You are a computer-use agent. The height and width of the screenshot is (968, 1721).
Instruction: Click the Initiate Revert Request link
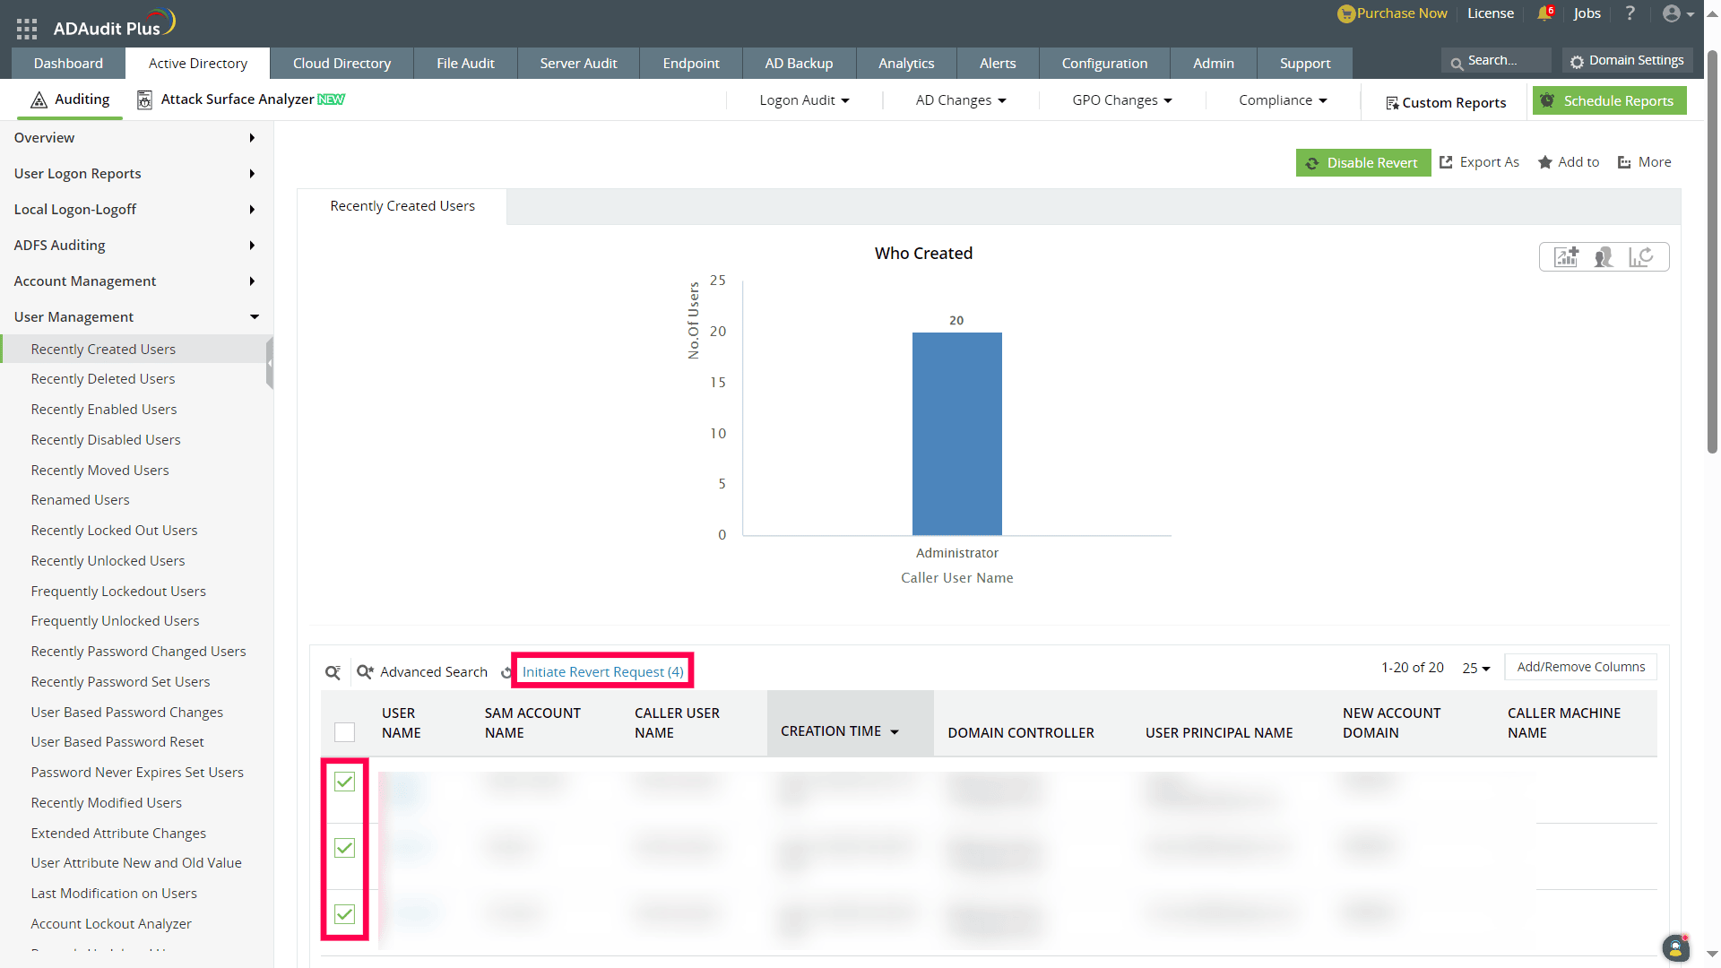click(x=602, y=672)
